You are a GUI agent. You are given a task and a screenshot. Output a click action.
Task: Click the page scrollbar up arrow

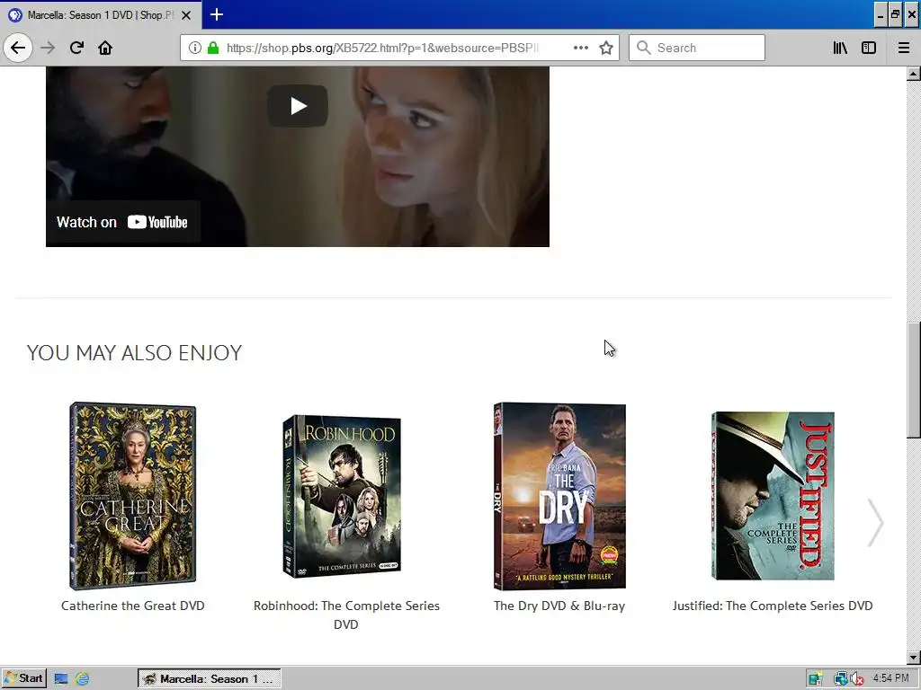tap(914, 74)
